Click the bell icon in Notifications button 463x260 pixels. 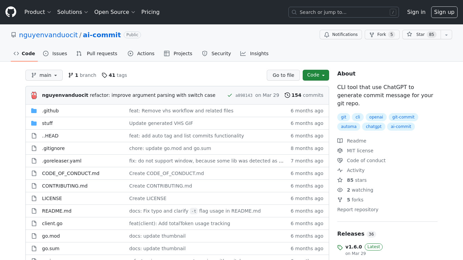[x=327, y=35]
